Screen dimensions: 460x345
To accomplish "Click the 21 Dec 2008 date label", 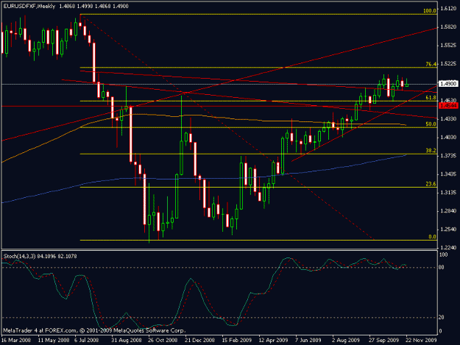I will (x=199, y=341).
